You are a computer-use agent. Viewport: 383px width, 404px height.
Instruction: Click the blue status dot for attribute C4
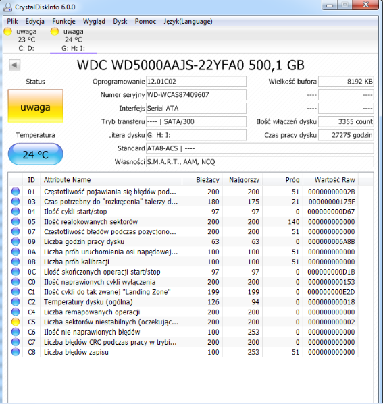(16, 312)
